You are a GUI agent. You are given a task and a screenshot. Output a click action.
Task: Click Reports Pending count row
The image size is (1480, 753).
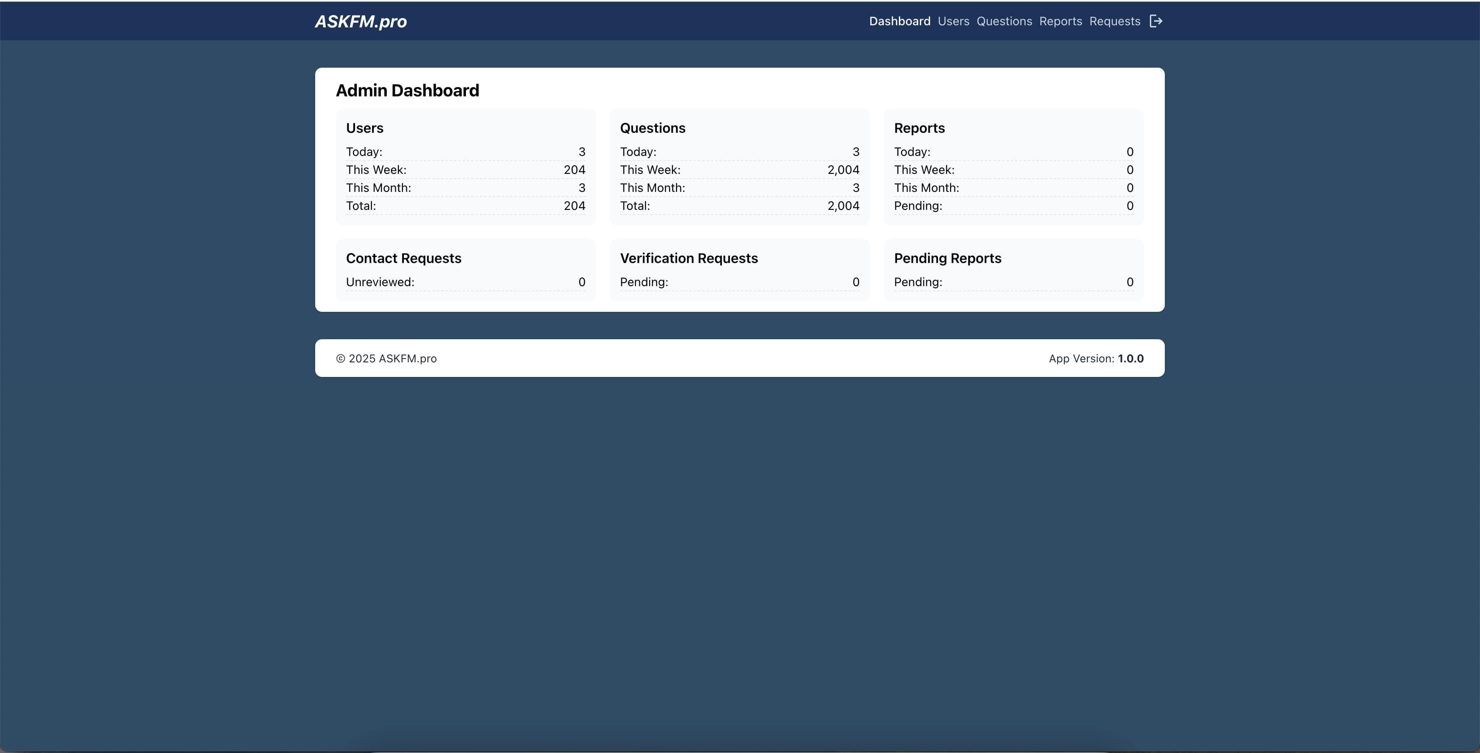click(1013, 206)
